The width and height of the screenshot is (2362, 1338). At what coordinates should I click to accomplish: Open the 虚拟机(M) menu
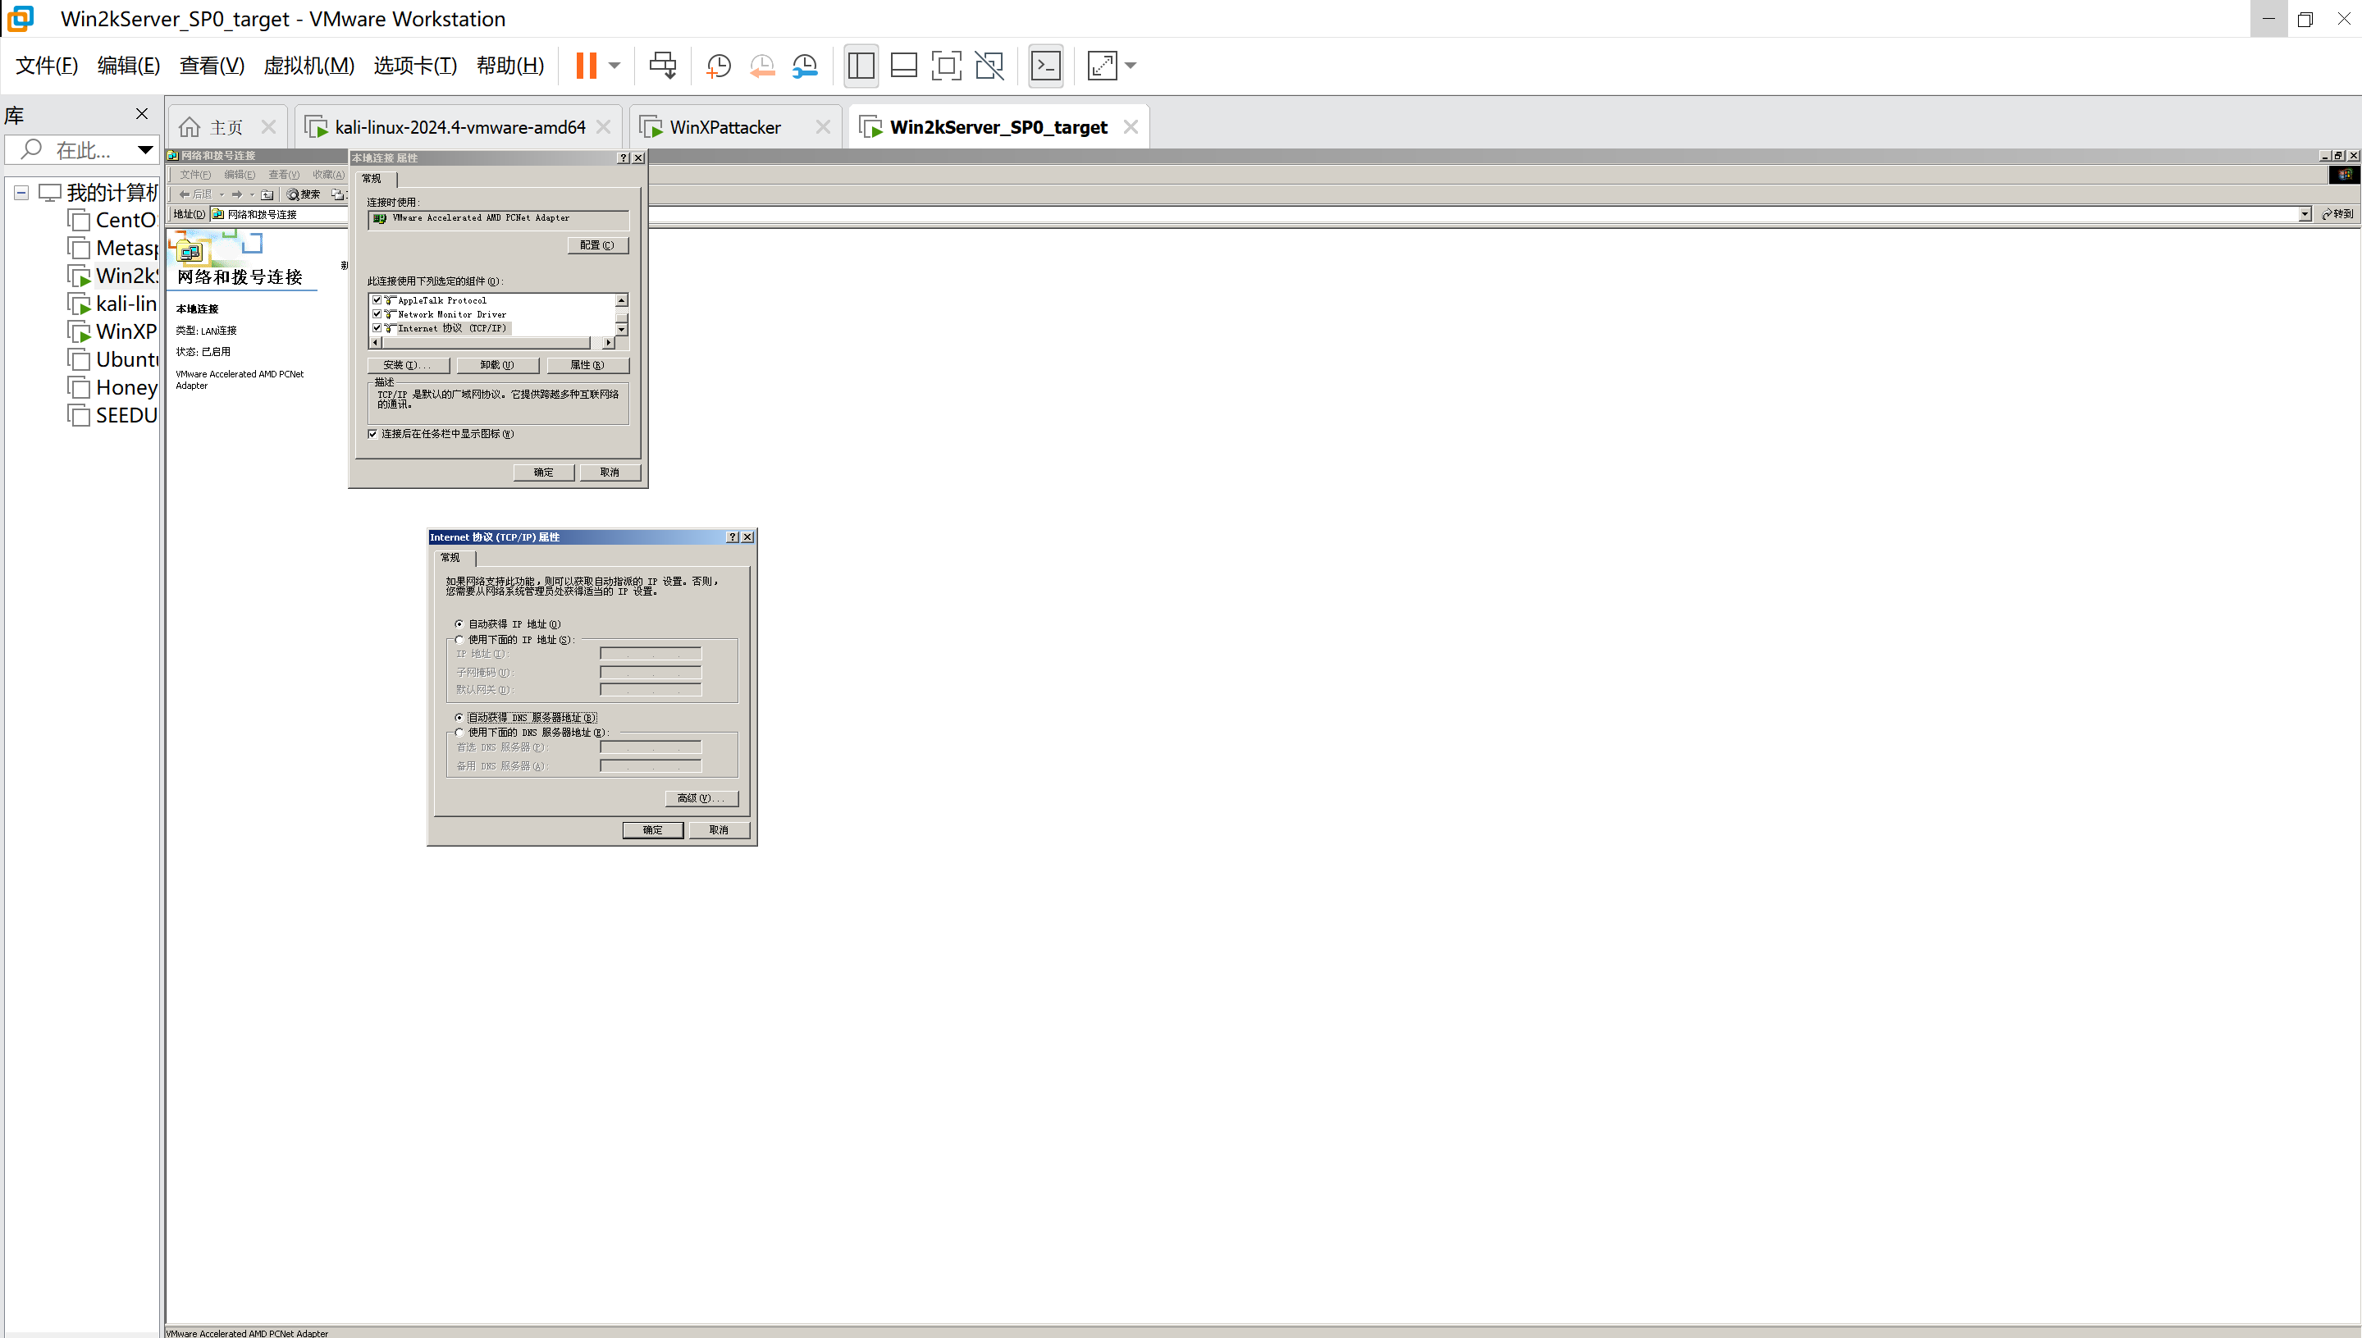pyautogui.click(x=308, y=66)
